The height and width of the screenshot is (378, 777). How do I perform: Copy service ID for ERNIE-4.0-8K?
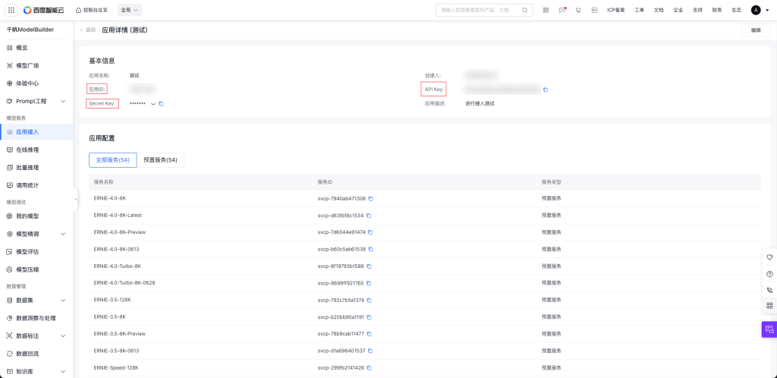coord(371,199)
